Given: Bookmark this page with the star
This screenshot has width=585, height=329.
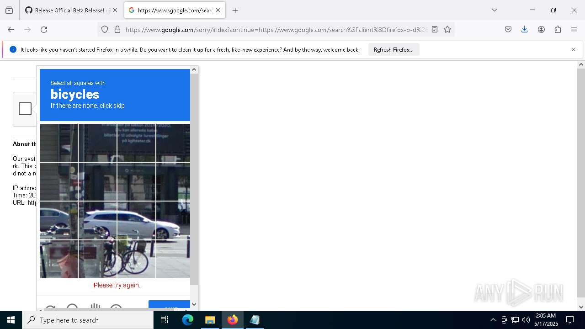Looking at the screenshot, I should point(447,30).
